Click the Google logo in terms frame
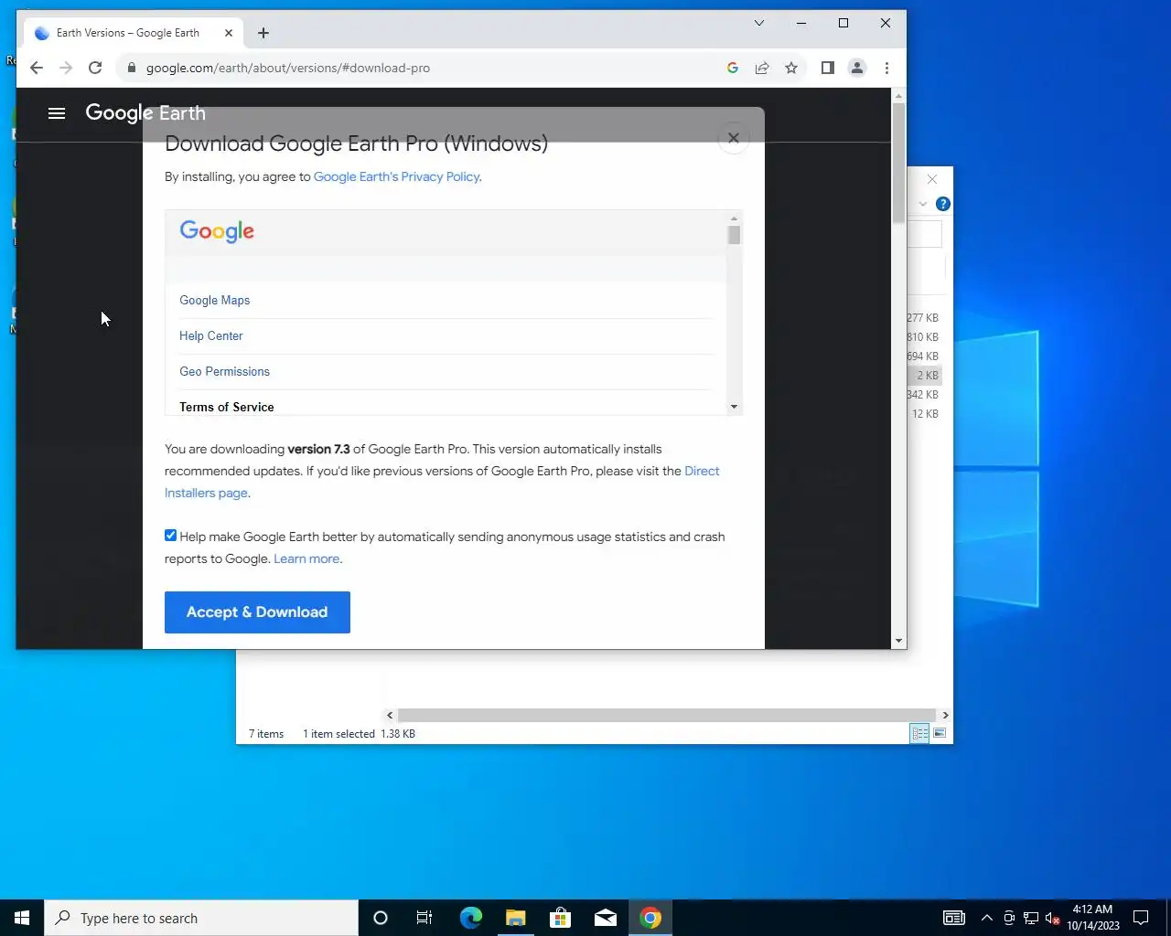The height and width of the screenshot is (936, 1171). tap(217, 231)
